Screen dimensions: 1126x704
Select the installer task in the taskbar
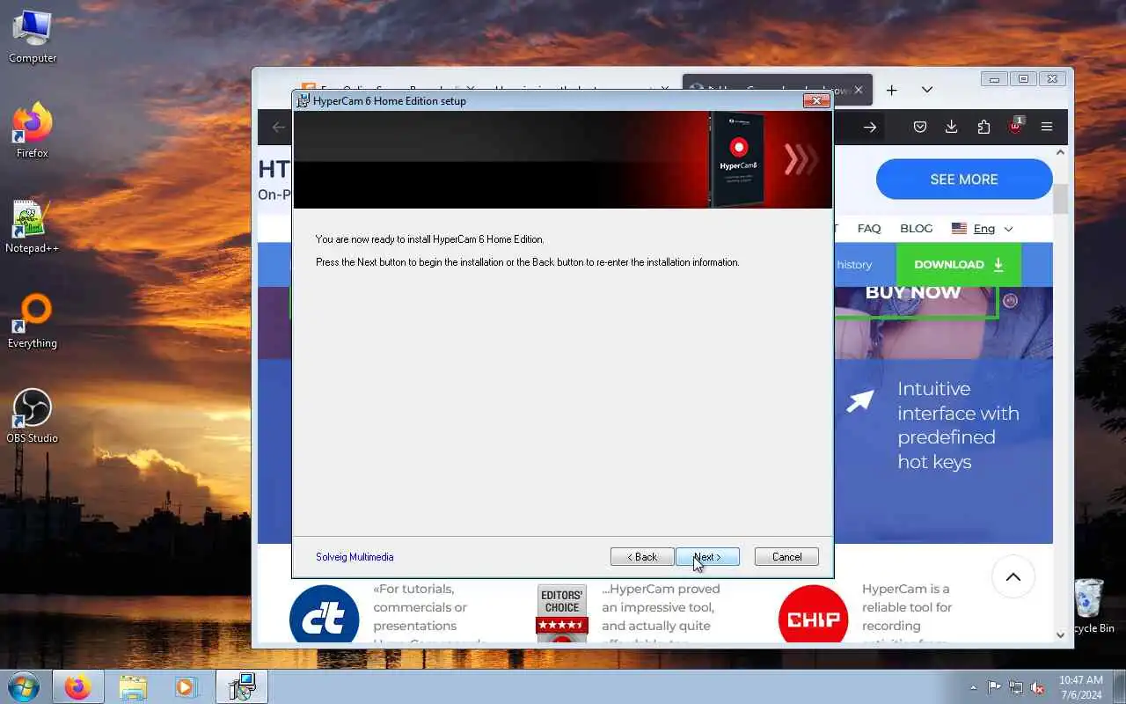[x=242, y=686]
